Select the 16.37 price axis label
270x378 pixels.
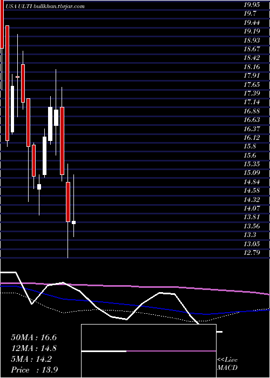pos(252,129)
